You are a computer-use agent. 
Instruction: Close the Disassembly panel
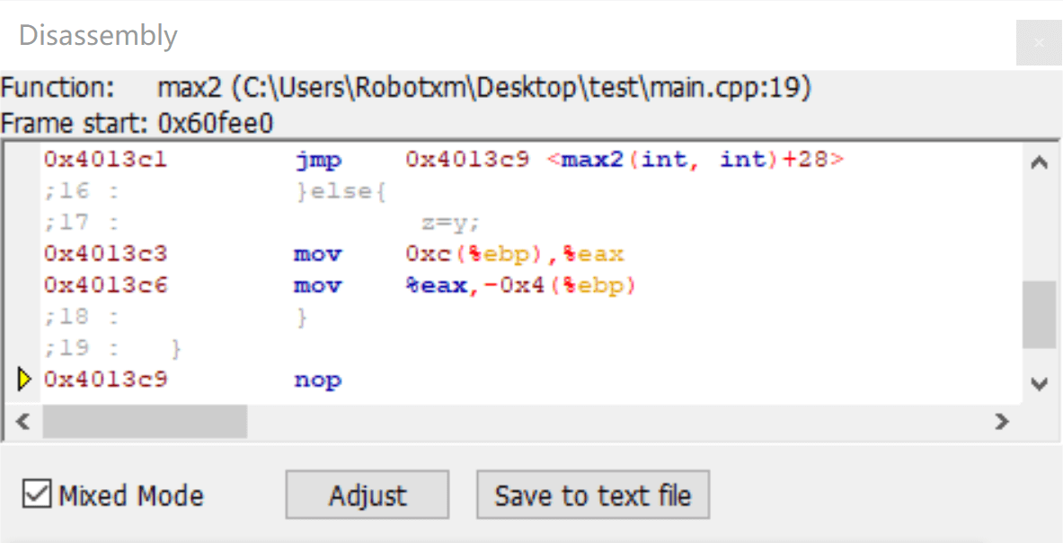[1039, 42]
